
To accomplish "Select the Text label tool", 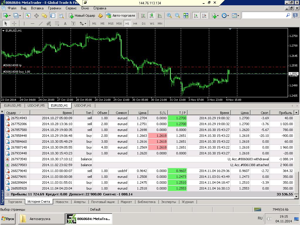I will [74, 23].
